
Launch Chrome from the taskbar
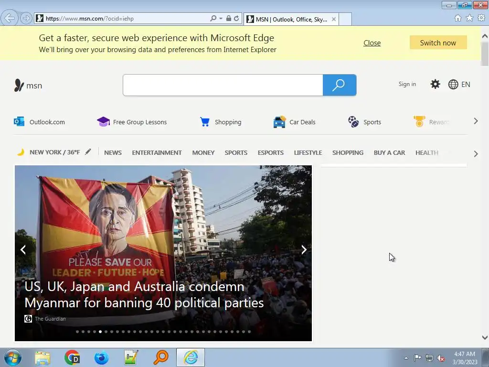[x=72, y=357]
